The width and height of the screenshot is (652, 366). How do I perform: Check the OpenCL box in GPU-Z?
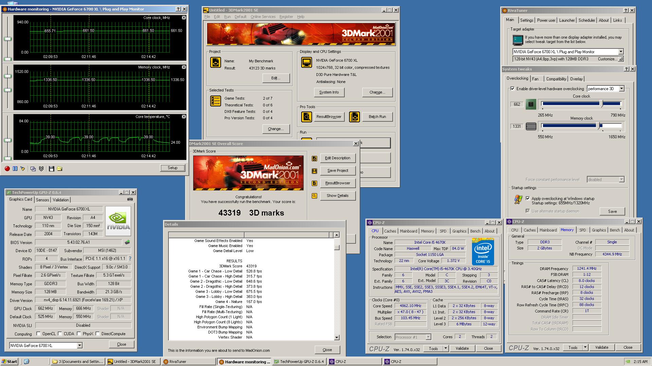[x=38, y=334]
